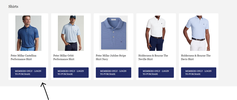Click the Shirts section heading

click(13, 7)
